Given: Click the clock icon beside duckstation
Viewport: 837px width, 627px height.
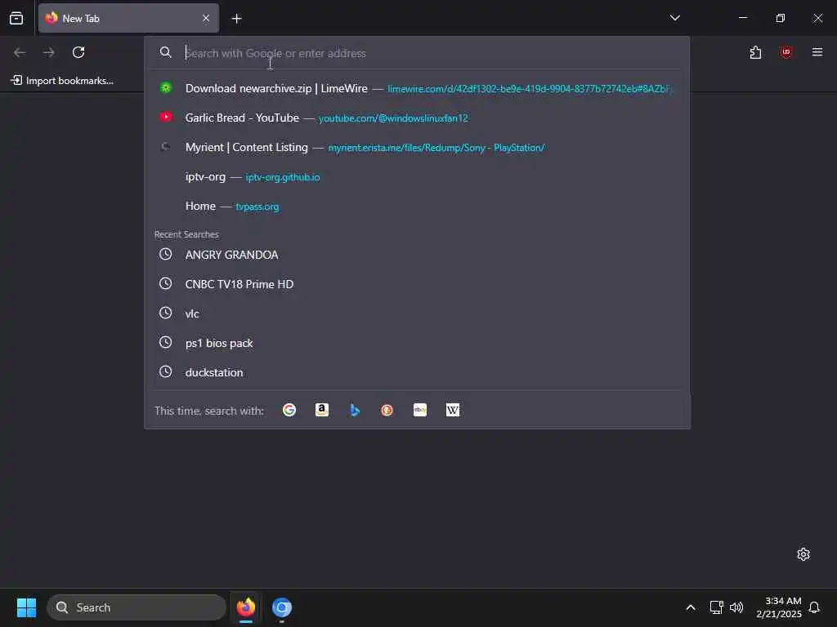Looking at the screenshot, I should click(165, 371).
